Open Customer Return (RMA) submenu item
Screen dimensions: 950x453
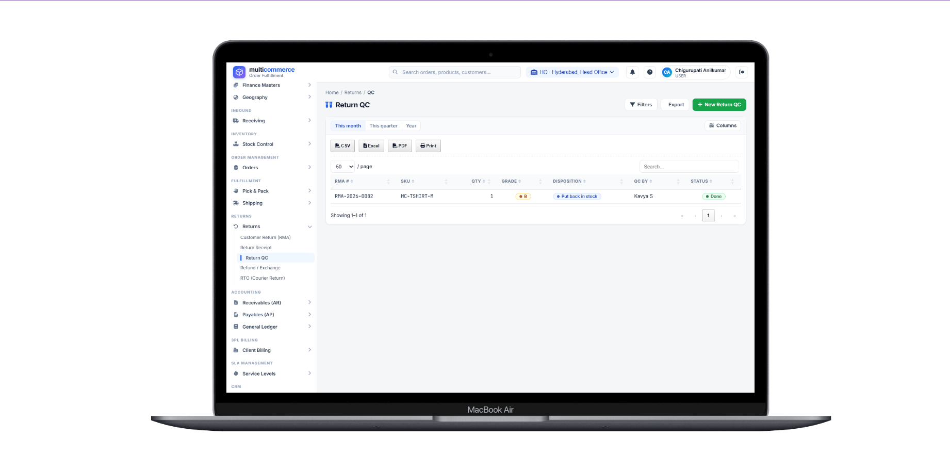point(265,237)
